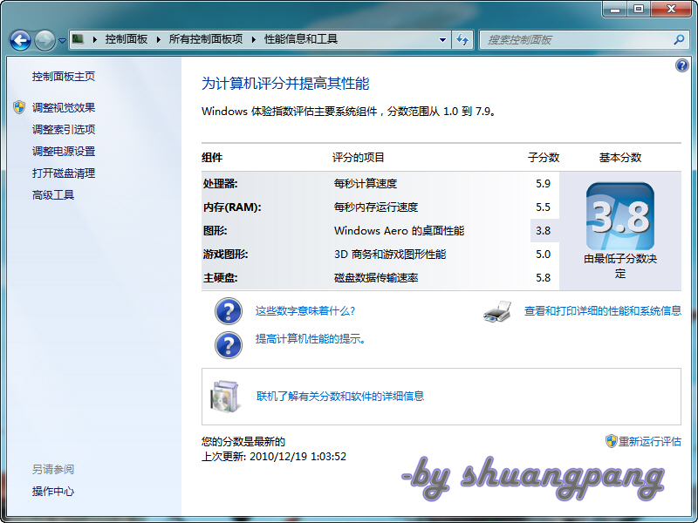
Task: Expand the arrow before 控制面板 breadcrumb
Action: click(95, 39)
